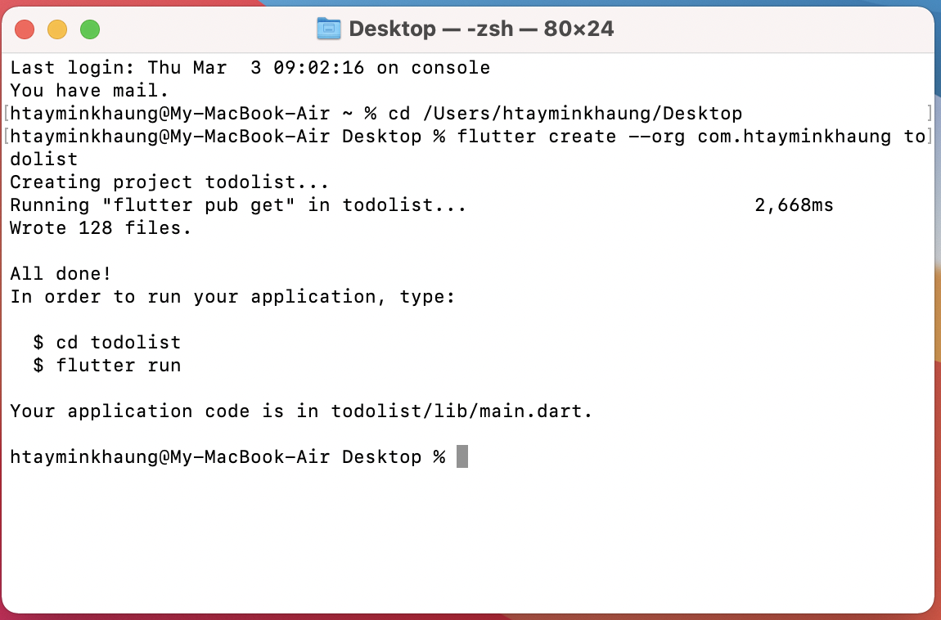Click the "$ flutter run" instruction
The width and height of the screenshot is (941, 620).
coord(106,366)
